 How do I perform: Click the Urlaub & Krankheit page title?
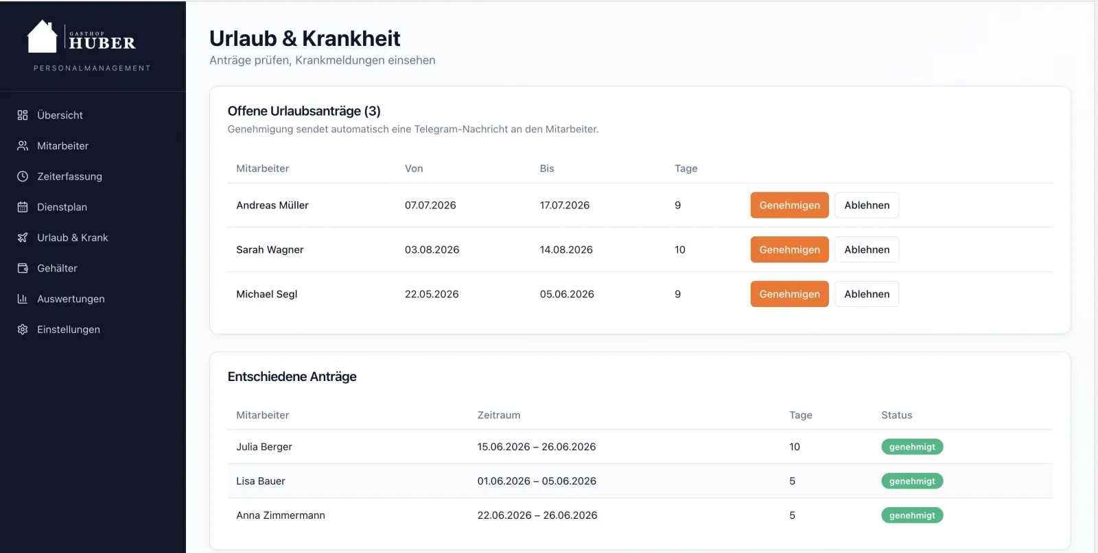pyautogui.click(x=305, y=38)
